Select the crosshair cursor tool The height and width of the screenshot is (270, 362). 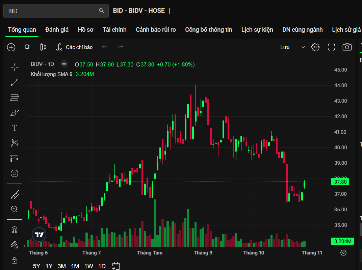click(x=15, y=67)
